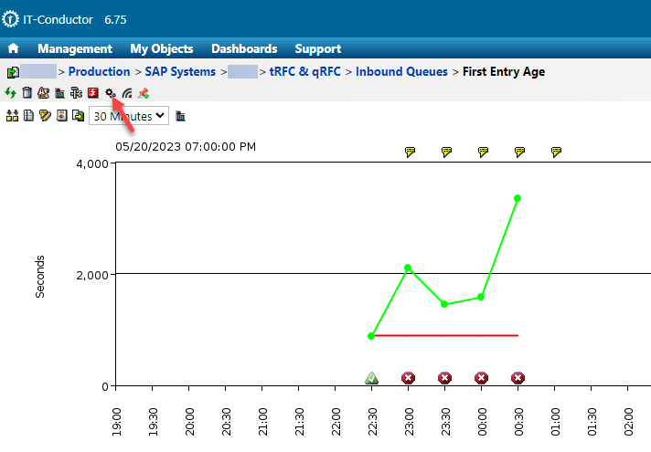Open the Management menu

point(75,49)
